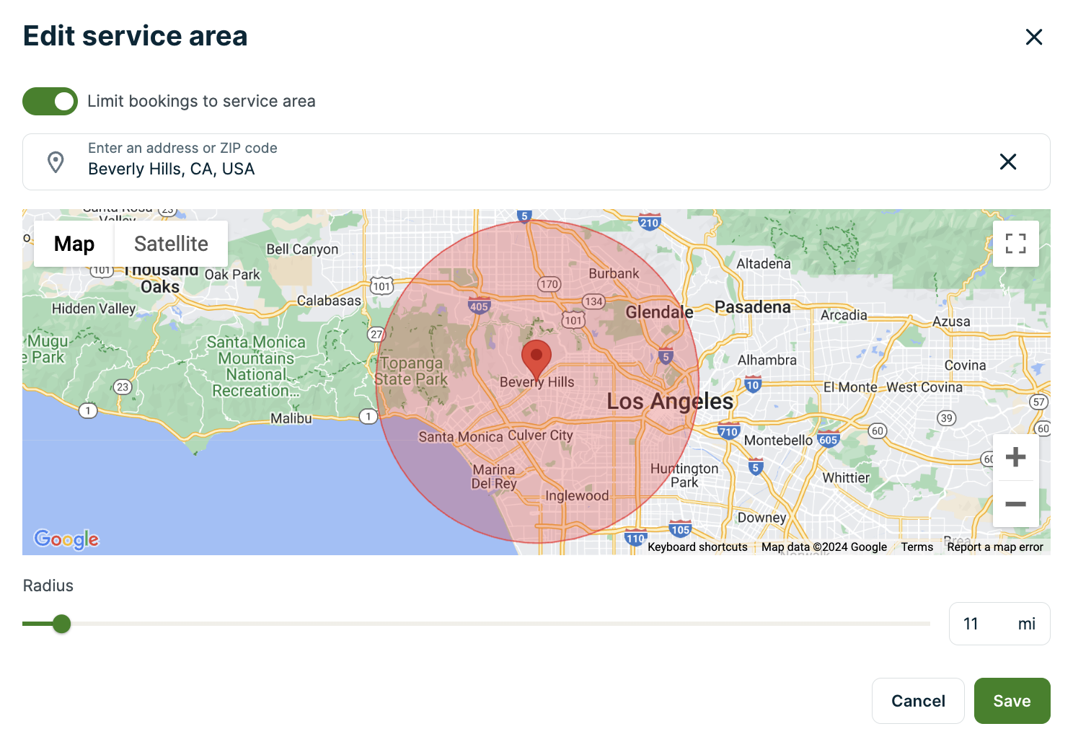
Task: Close the Edit service area dialog
Action: click(1034, 37)
